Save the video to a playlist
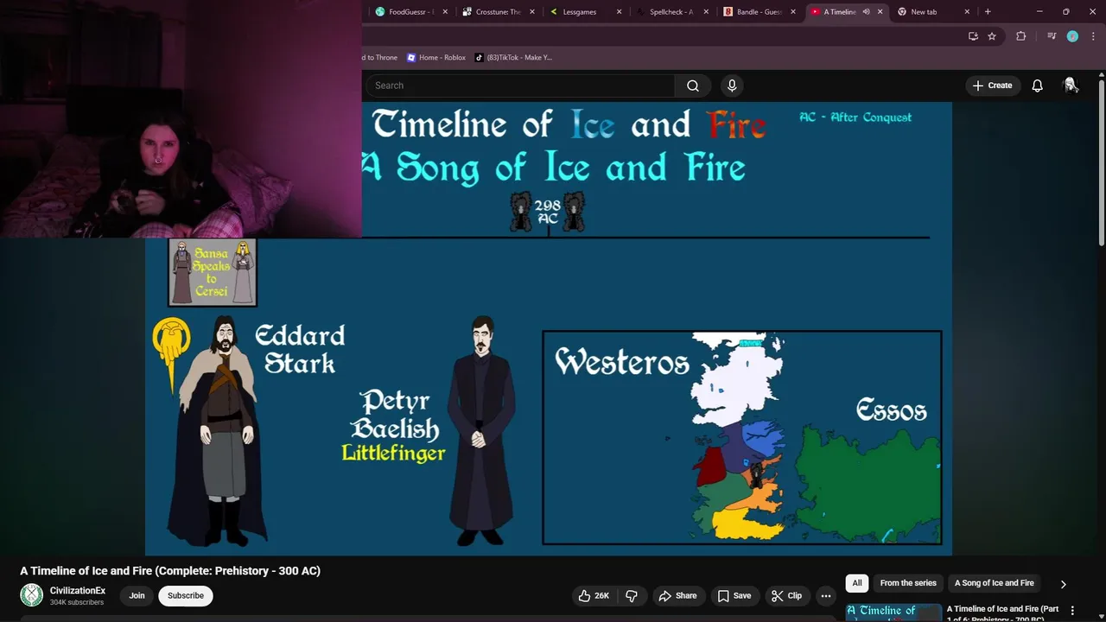The height and width of the screenshot is (622, 1106). (734, 595)
